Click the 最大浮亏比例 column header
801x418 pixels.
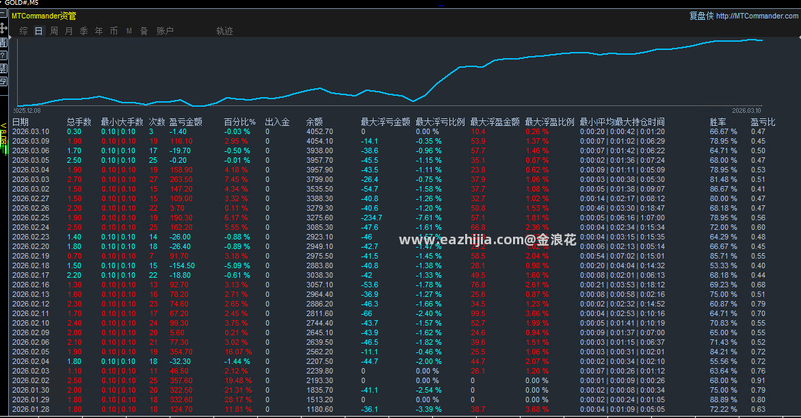tap(440, 122)
